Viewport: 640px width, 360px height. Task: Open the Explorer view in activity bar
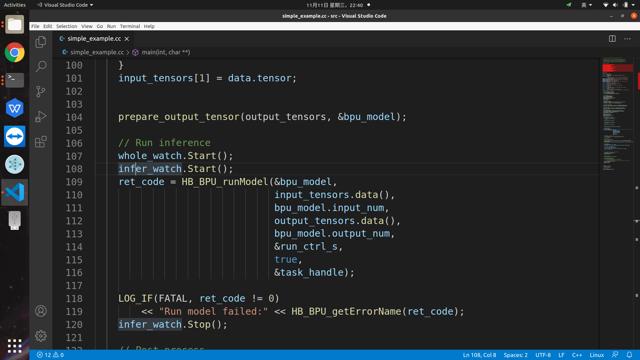click(x=41, y=42)
